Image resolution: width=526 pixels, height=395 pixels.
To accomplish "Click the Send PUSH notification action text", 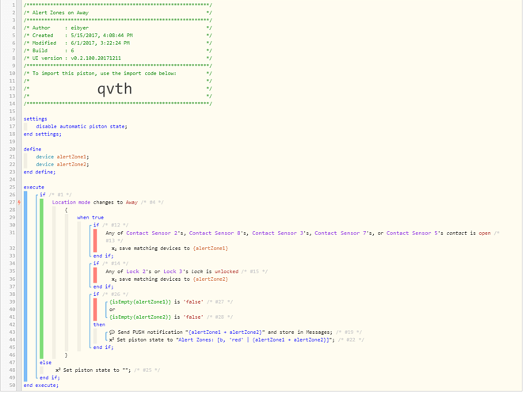I will point(225,332).
